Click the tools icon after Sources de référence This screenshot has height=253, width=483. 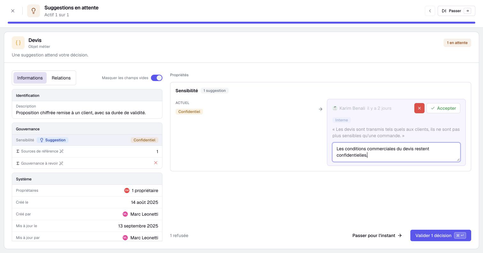(61, 151)
